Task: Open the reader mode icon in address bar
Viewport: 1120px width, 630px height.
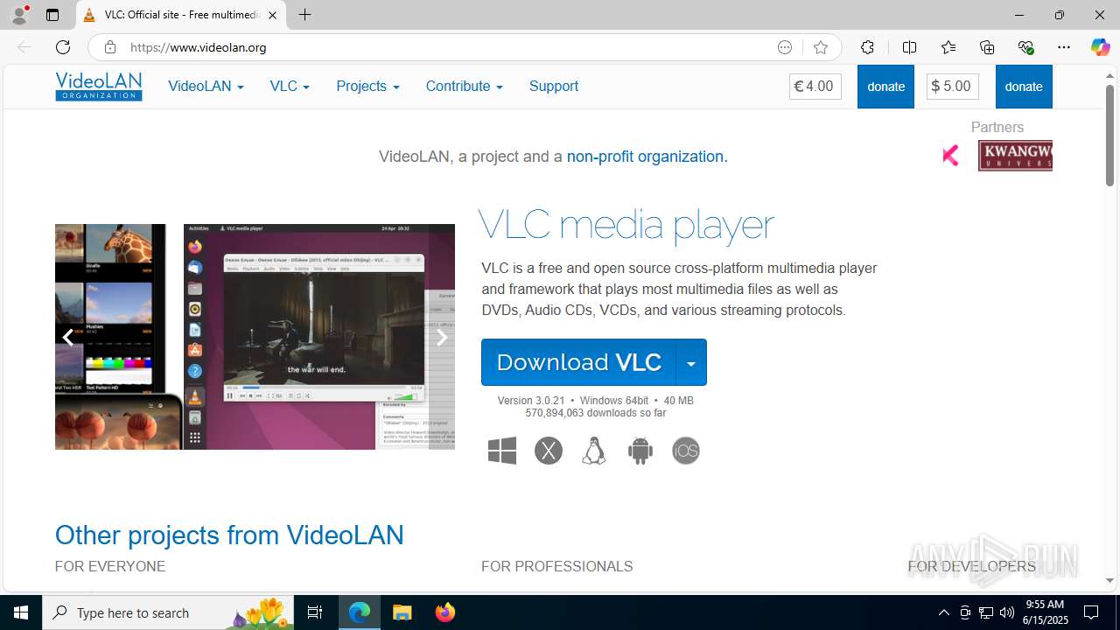Action: pos(785,47)
